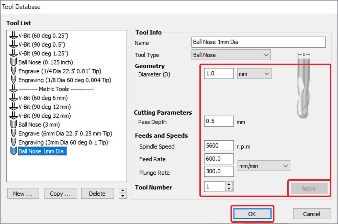
Task: Click the Ball Nose 1mm Dia icon
Action: tap(14, 151)
